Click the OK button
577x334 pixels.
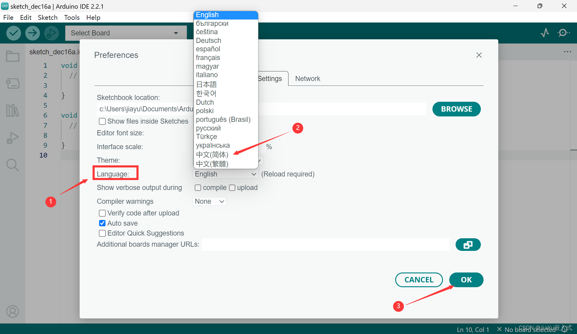(x=466, y=280)
